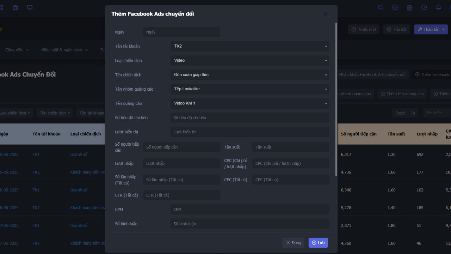Click Lượt nhấp value 177
The width and height of the screenshot is (451, 254).
(420, 172)
